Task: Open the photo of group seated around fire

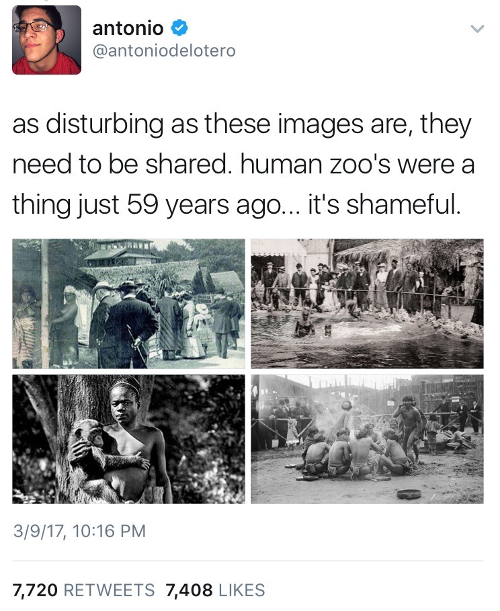Action: tap(367, 439)
